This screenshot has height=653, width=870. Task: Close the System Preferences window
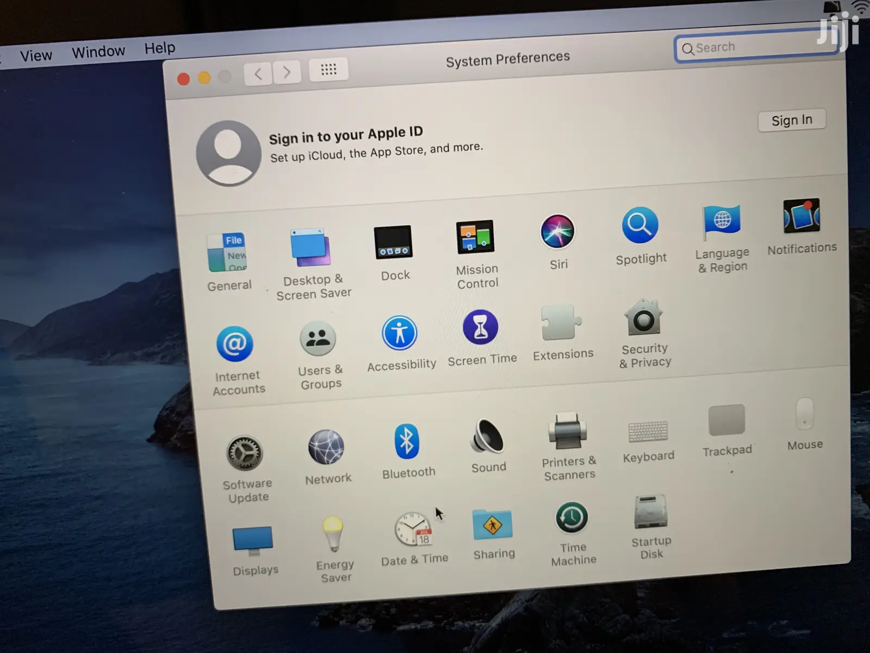(184, 79)
